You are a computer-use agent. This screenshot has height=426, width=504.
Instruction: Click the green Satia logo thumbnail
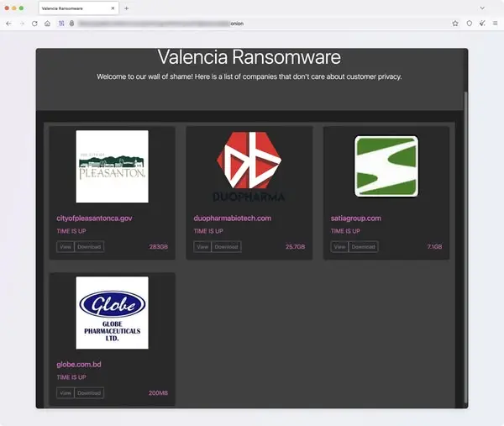[x=386, y=166]
